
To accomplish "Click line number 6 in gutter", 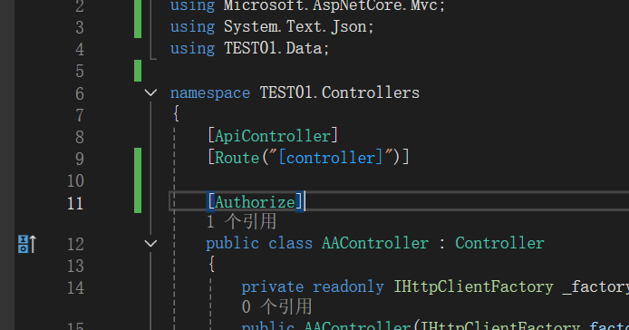I will [80, 93].
